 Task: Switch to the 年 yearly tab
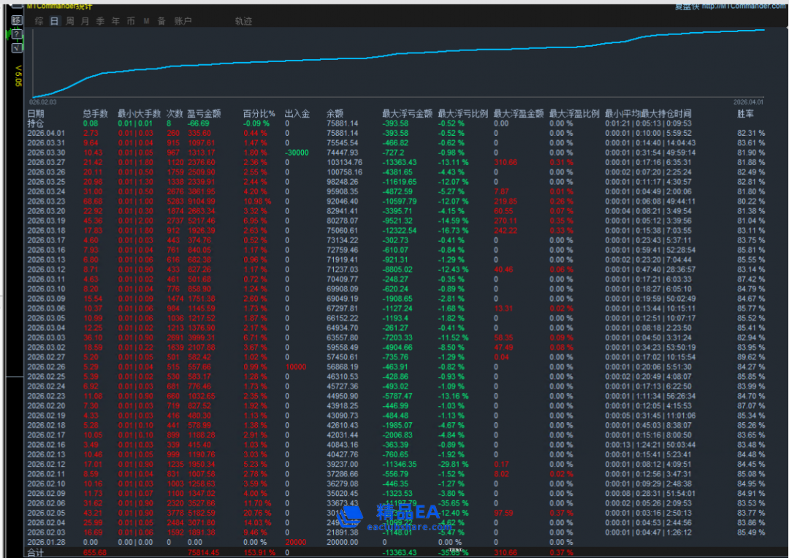[115, 21]
